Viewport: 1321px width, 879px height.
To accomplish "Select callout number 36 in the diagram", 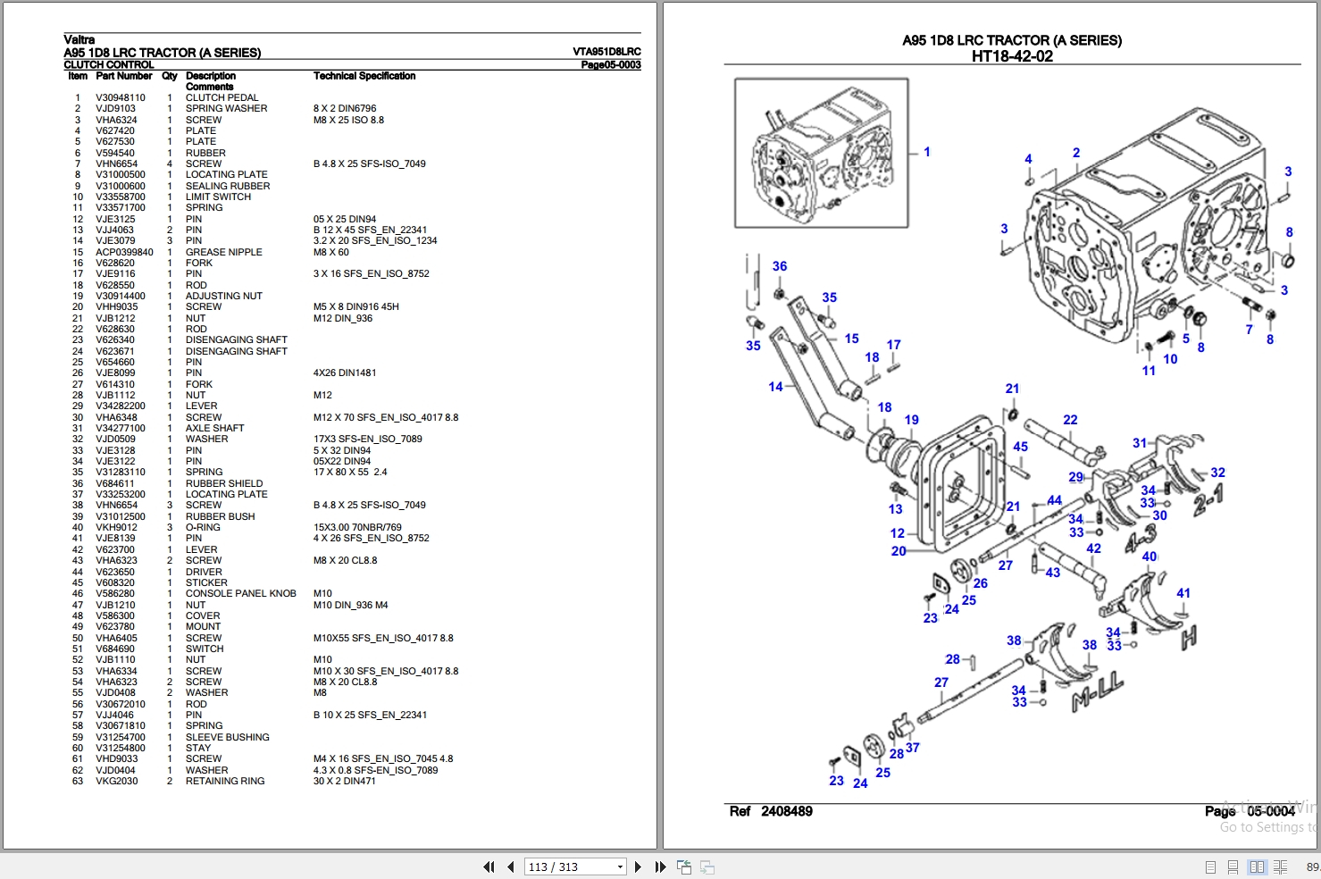I will (780, 266).
